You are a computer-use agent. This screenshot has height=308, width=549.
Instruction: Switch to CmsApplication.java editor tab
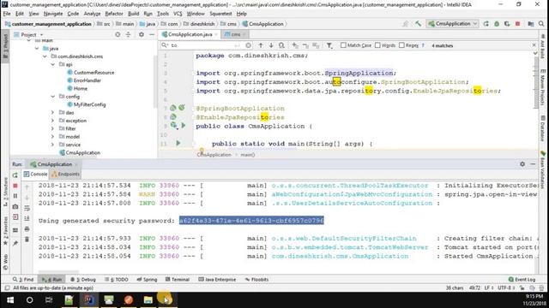point(189,34)
